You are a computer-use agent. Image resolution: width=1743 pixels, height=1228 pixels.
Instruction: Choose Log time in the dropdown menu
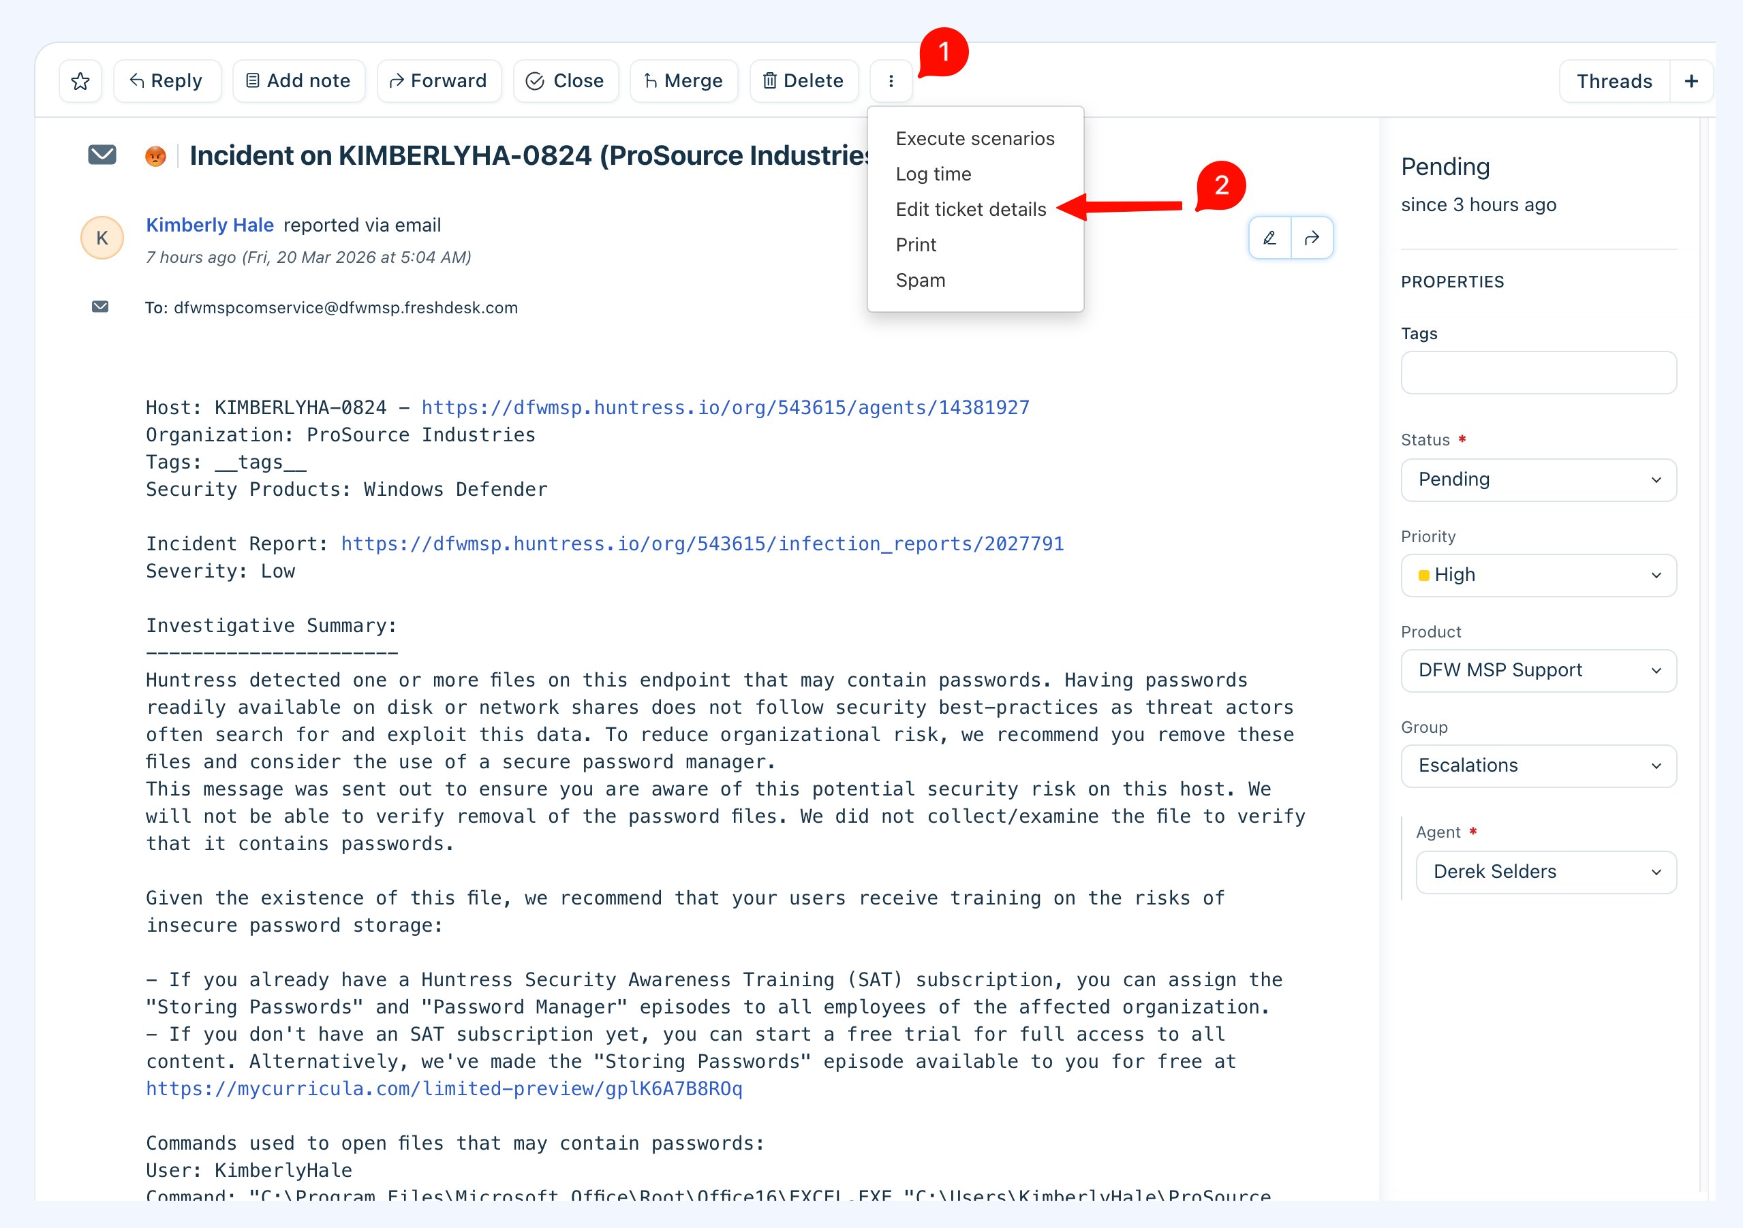[x=933, y=174]
